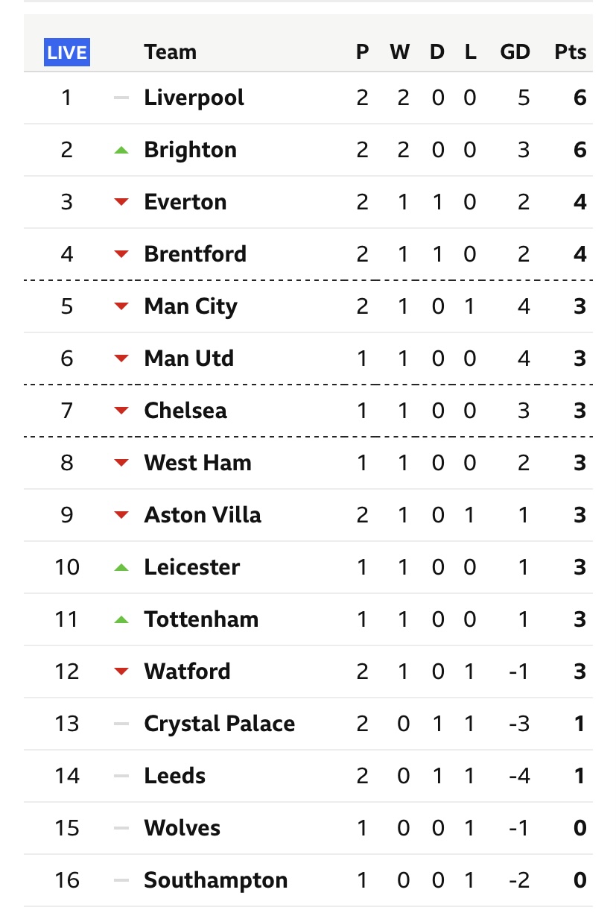
Task: Click the blue LIVE badge
Action: click(67, 52)
